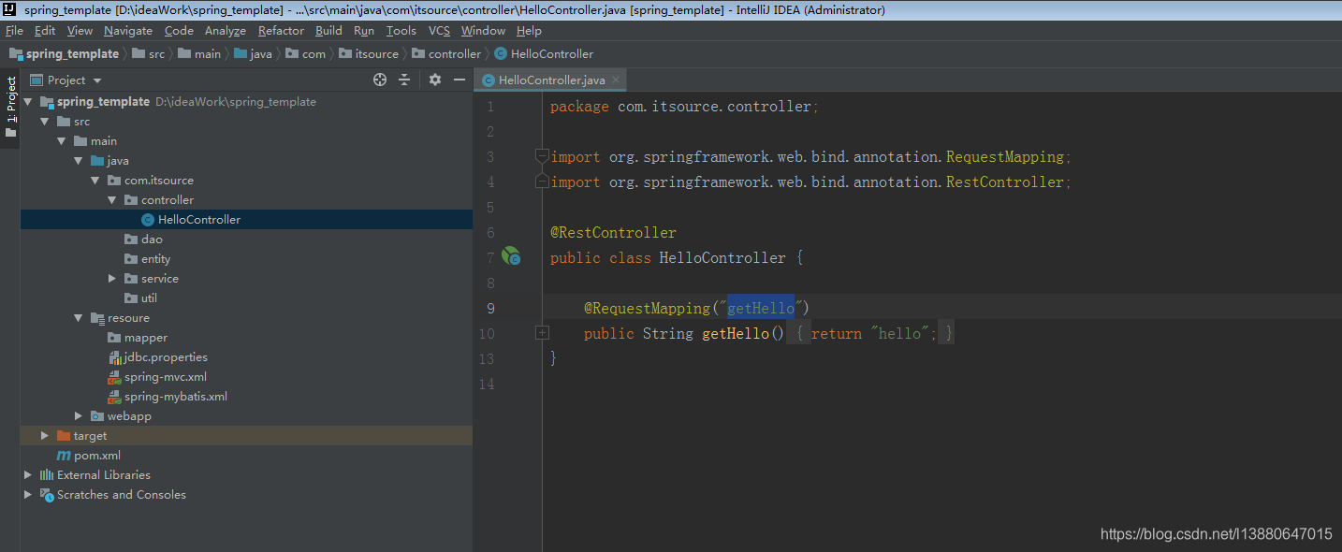1342x552 pixels.
Task: Click the External Libraries icon
Action: coord(47,475)
